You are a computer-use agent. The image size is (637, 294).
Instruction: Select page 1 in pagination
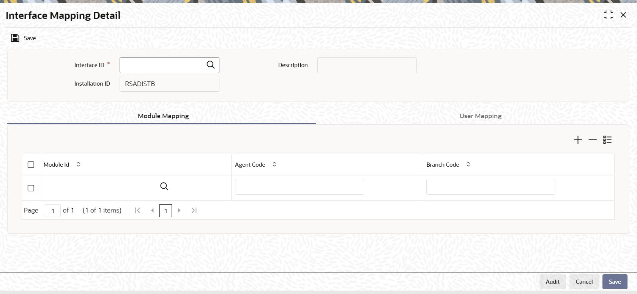pos(166,211)
